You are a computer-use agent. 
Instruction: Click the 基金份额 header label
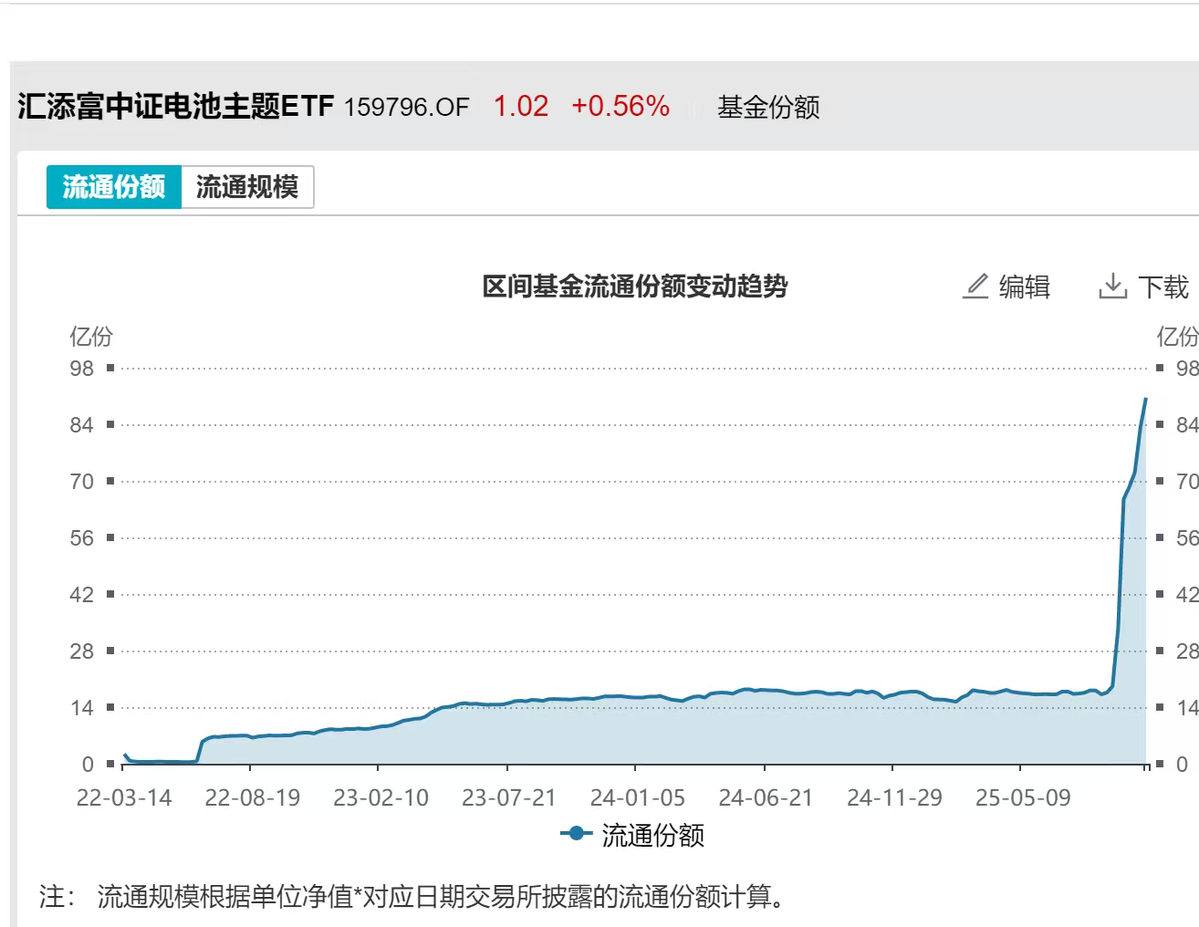tap(768, 107)
